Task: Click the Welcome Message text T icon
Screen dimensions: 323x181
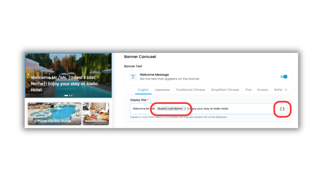Action: tap(133, 77)
